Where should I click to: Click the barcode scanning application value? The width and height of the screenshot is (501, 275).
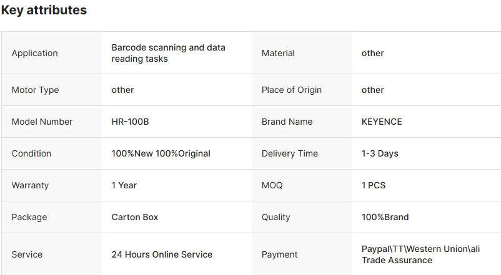coord(169,53)
